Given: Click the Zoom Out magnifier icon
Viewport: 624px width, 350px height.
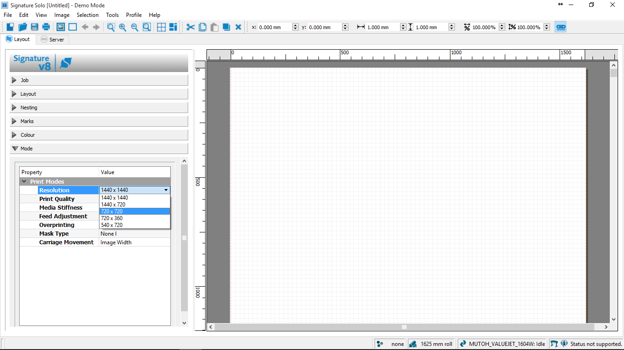Looking at the screenshot, I should pos(135,27).
